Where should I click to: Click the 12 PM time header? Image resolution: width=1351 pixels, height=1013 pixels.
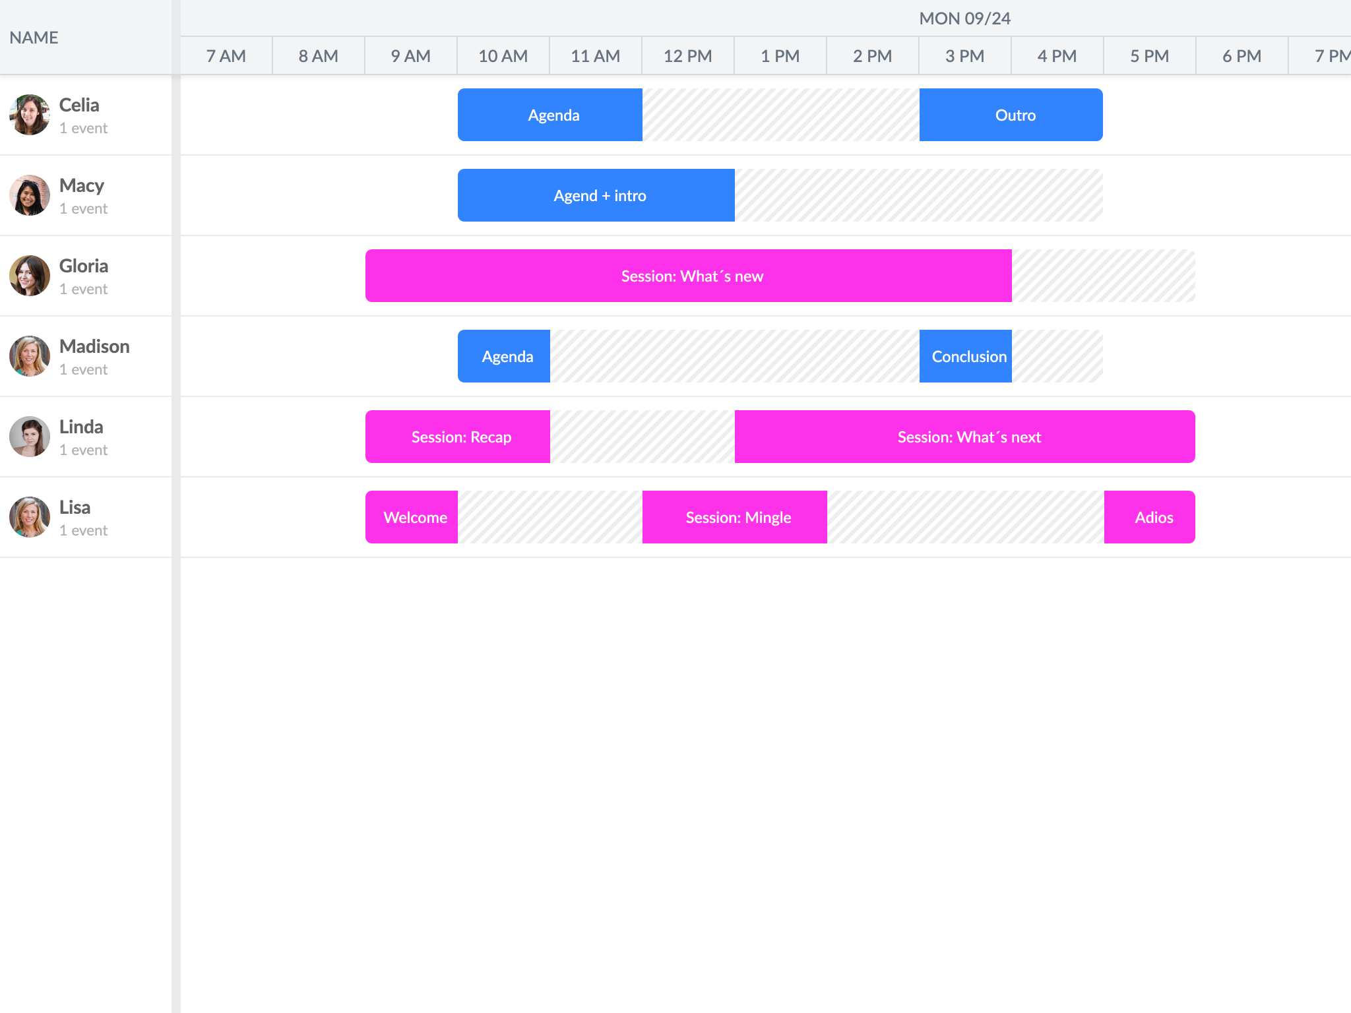pos(688,56)
